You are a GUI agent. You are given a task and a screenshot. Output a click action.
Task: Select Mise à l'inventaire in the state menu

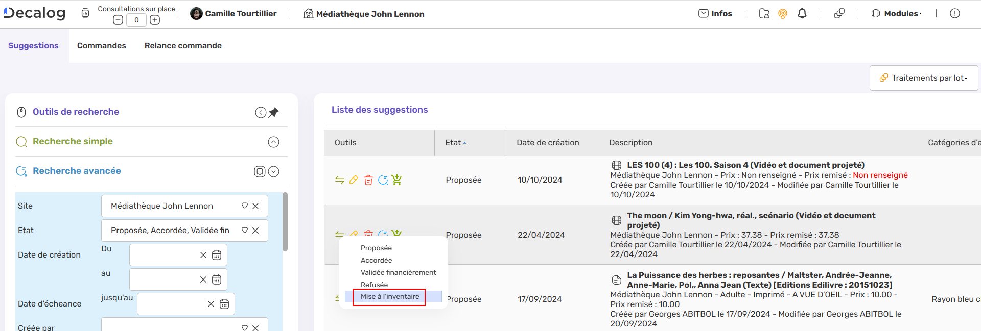[x=390, y=297]
